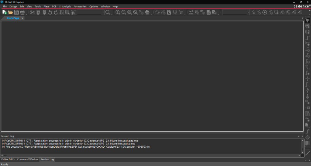
Task: Open the Place menu
Action: pyautogui.click(x=46, y=6)
